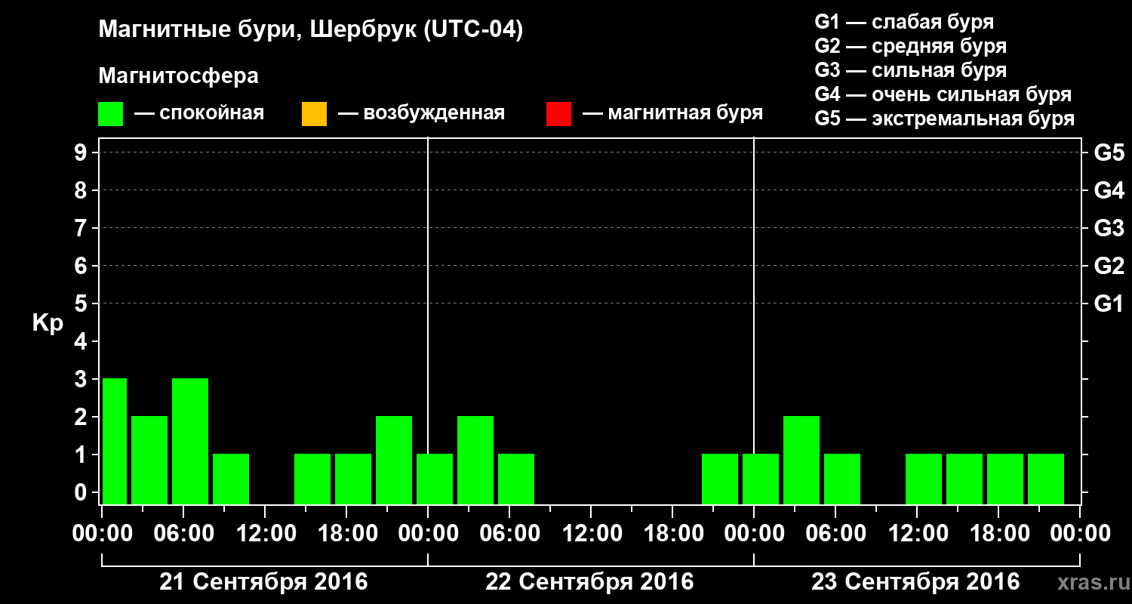Click the 03:00–06:00 Kp 2 bar, 23 Сентября

coord(801,460)
